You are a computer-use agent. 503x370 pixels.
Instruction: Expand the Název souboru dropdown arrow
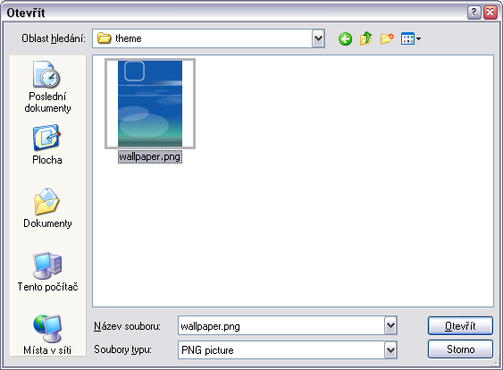coord(390,325)
